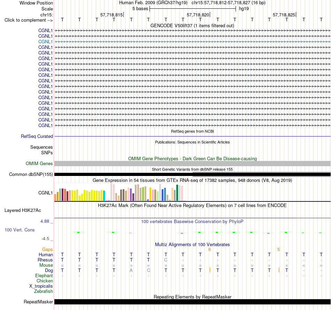
Task: Select position marker 57,718,825
Action: [x=284, y=15]
